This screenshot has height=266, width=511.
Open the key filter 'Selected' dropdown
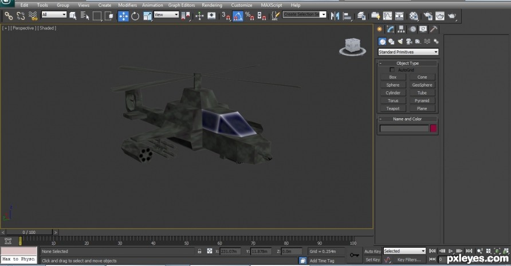404,251
